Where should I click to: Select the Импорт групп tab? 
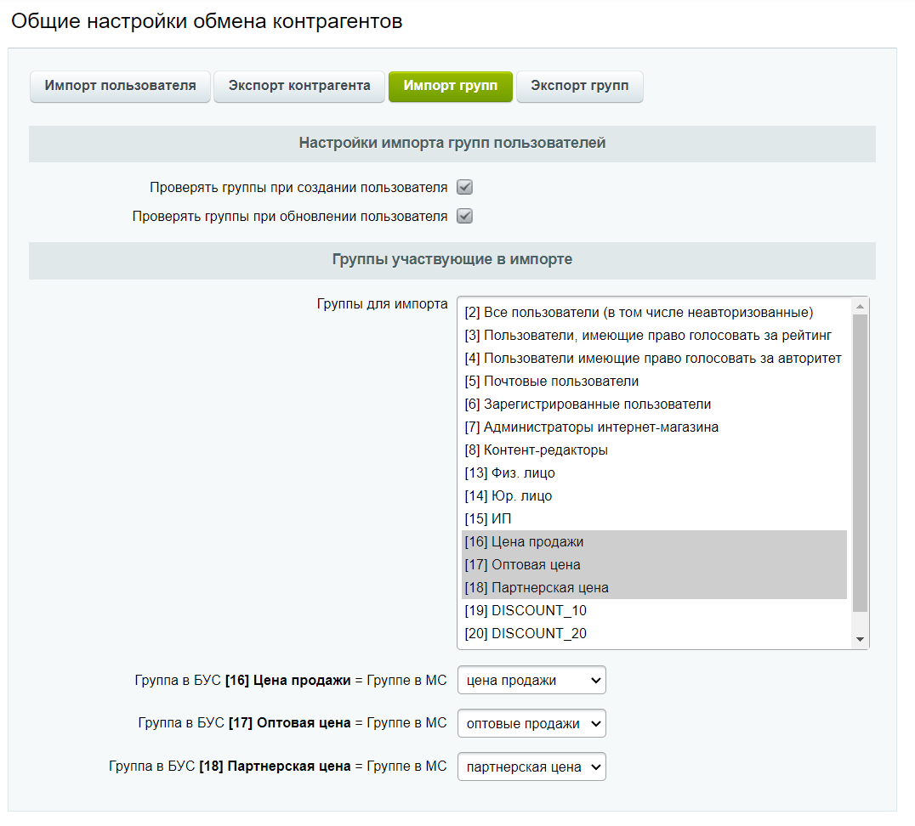point(450,86)
